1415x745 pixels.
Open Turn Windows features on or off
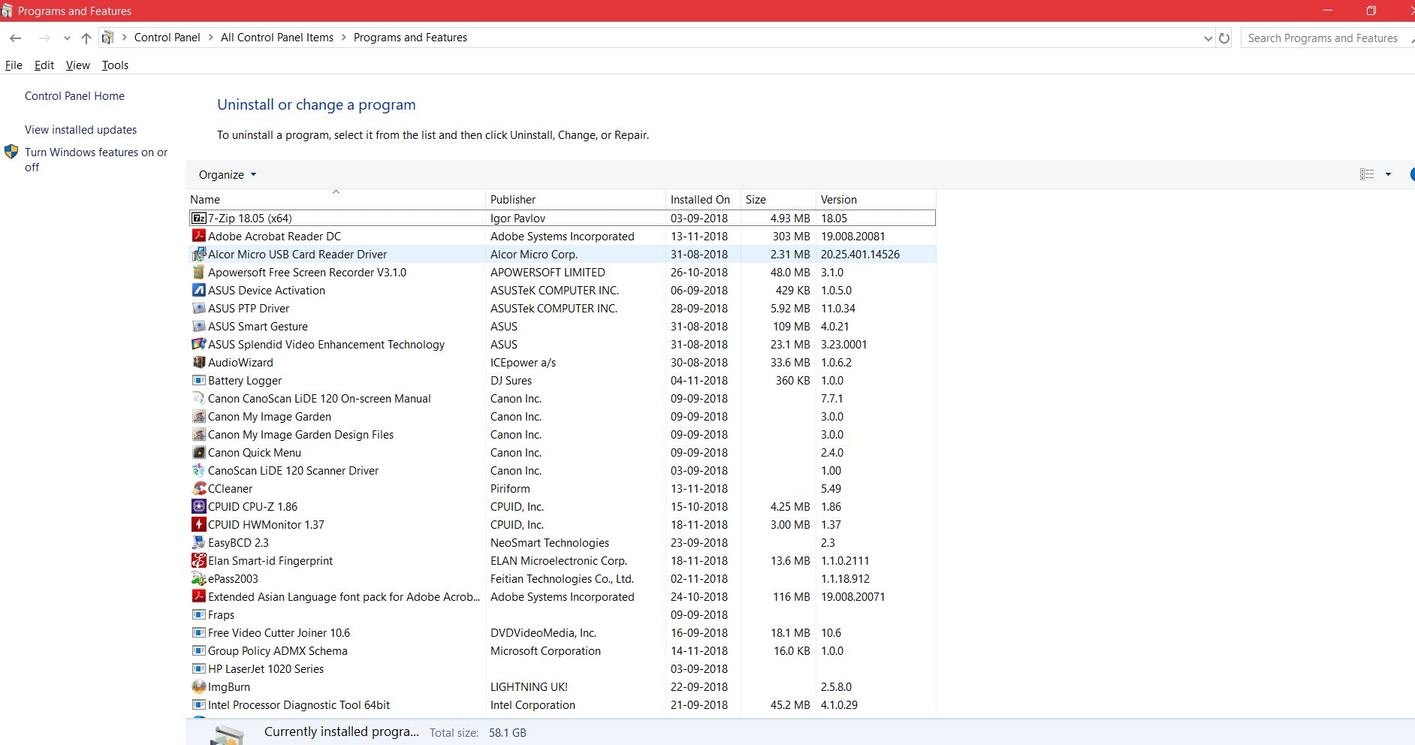[96, 159]
